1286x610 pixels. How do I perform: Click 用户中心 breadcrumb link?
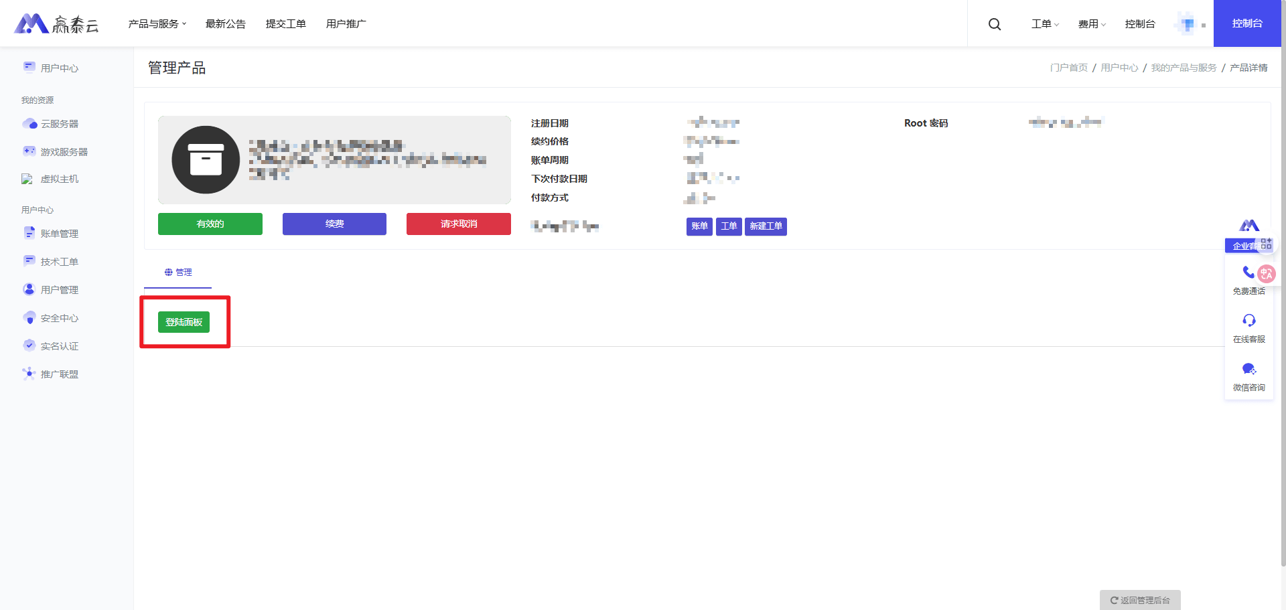tap(1119, 68)
